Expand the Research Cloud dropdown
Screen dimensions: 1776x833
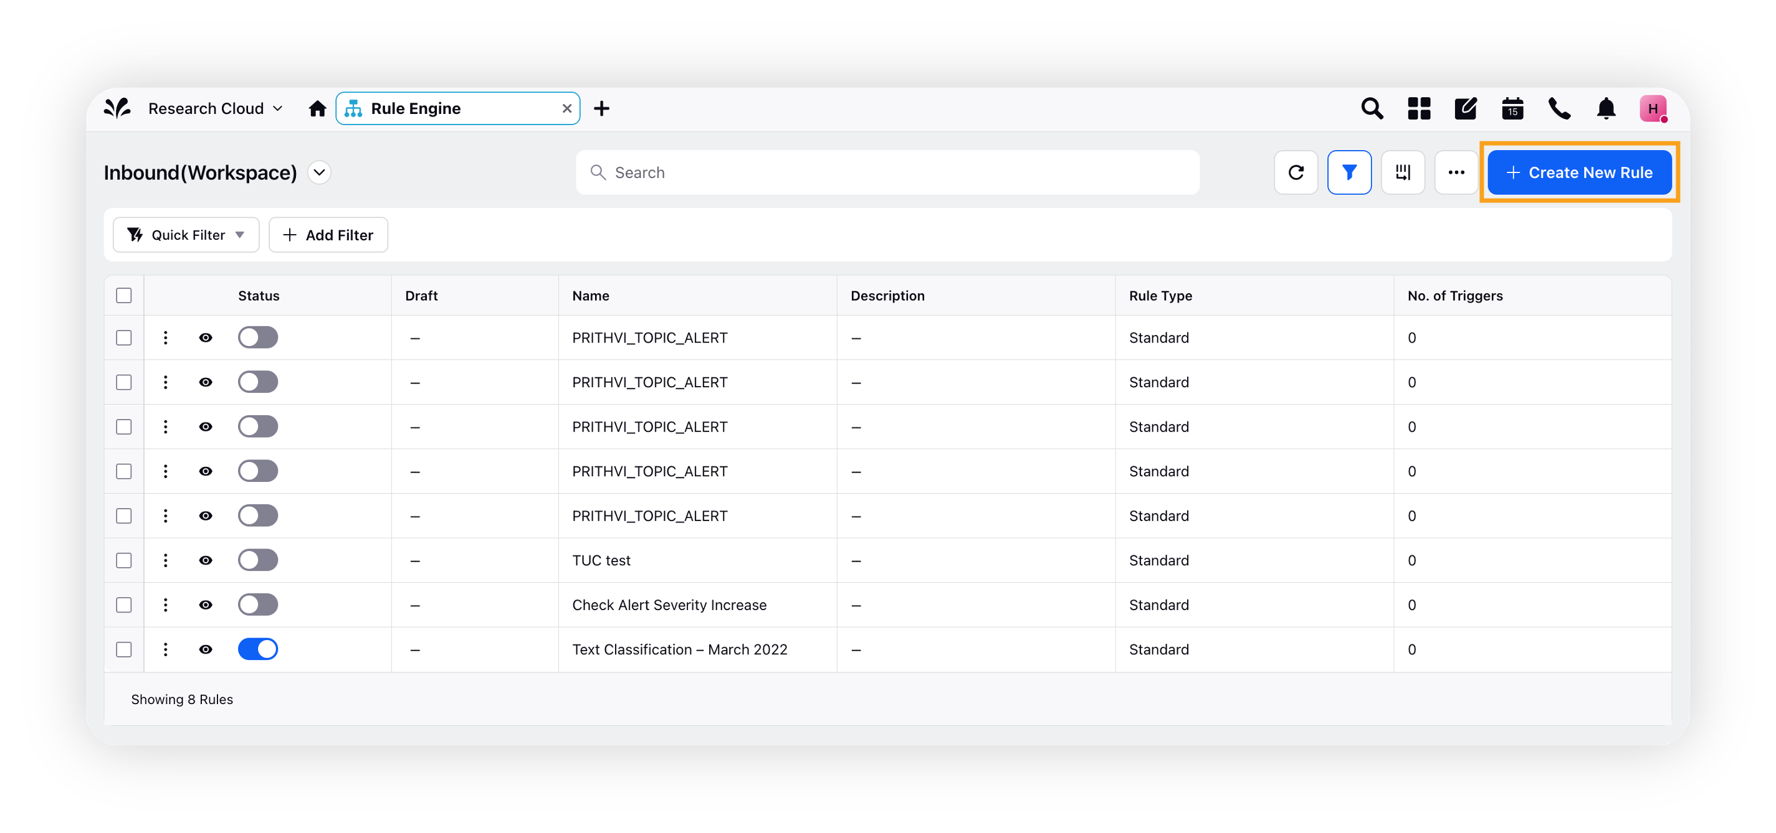pyautogui.click(x=215, y=108)
